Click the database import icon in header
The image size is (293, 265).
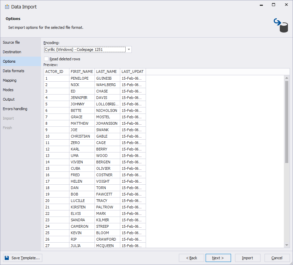coord(281,25)
